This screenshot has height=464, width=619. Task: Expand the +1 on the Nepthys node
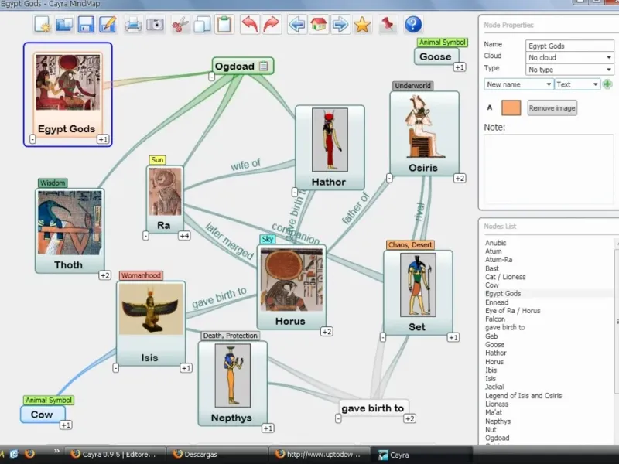268,428
